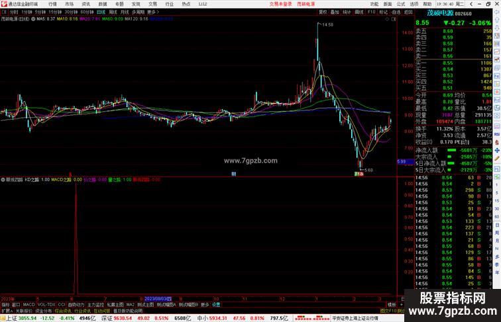Click 茂硕电源 stock name in quote panel
This screenshot has height=322, width=501.
(440, 13)
